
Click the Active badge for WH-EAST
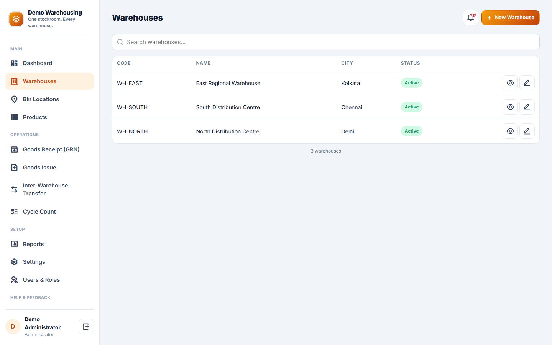(x=412, y=83)
